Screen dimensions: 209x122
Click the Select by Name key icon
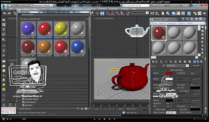145,110
